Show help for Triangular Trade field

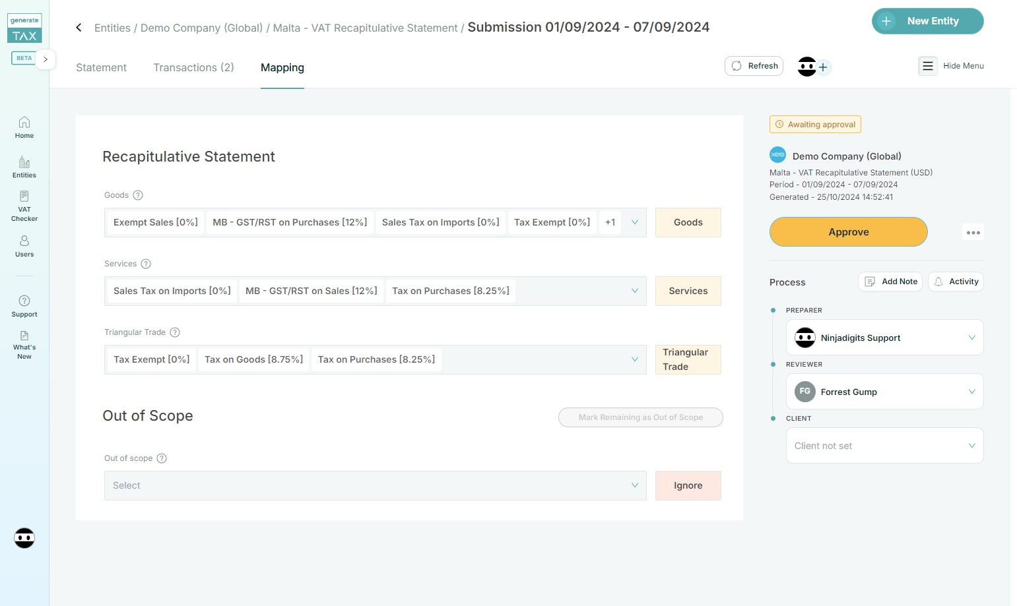(x=175, y=332)
